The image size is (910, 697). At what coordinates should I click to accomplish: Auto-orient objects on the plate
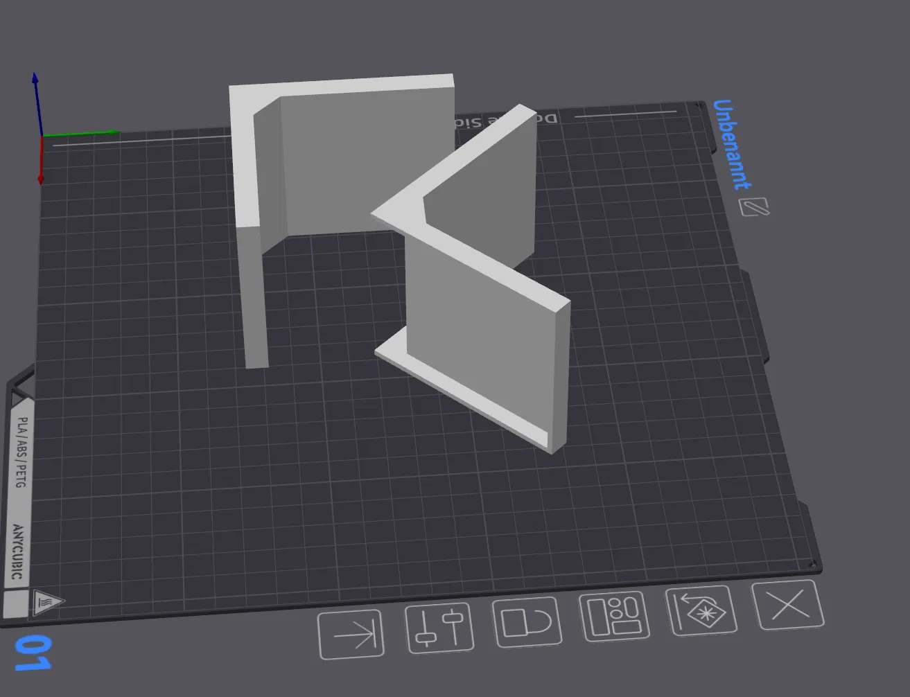tap(701, 610)
